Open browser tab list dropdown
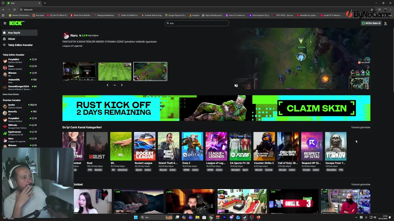 pos(3,3)
